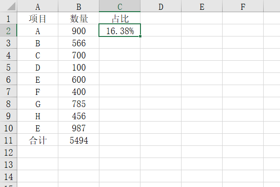Select the cell containing 100
The width and height of the screenshot is (280, 187).
pyautogui.click(x=78, y=67)
